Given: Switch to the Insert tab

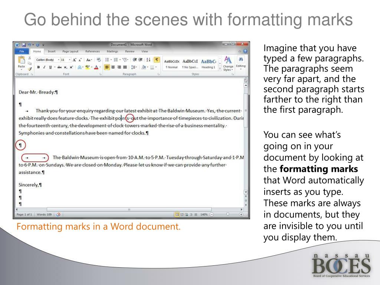Looking at the screenshot, I should point(51,51).
